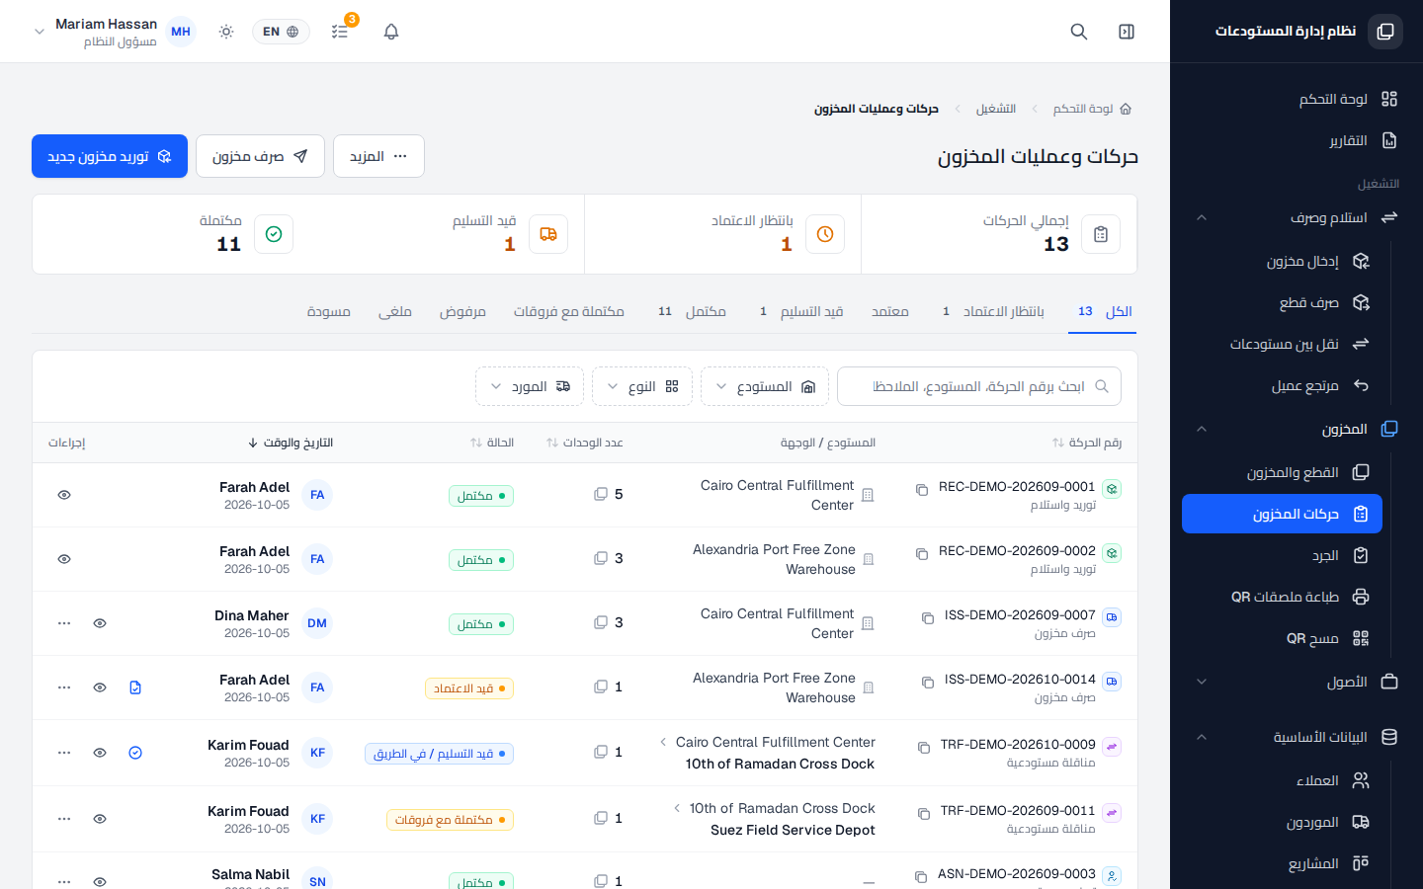Open المزيد more options button

pos(378,156)
